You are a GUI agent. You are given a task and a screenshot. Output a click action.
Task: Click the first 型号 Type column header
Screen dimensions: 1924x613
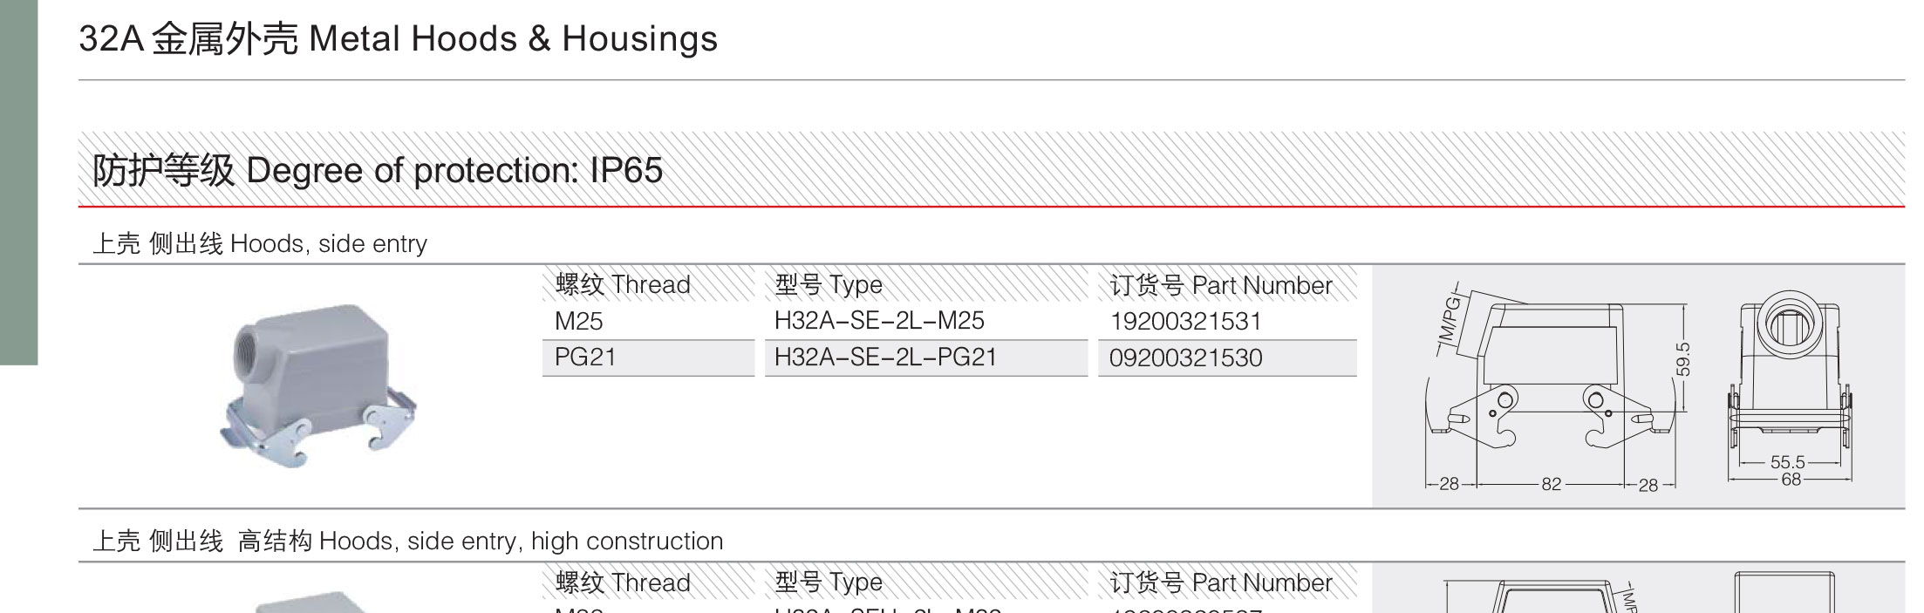coord(829,284)
